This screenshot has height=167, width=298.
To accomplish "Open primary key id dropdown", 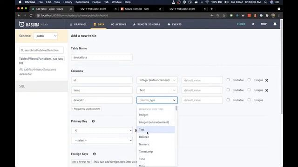I will [x=102, y=130].
